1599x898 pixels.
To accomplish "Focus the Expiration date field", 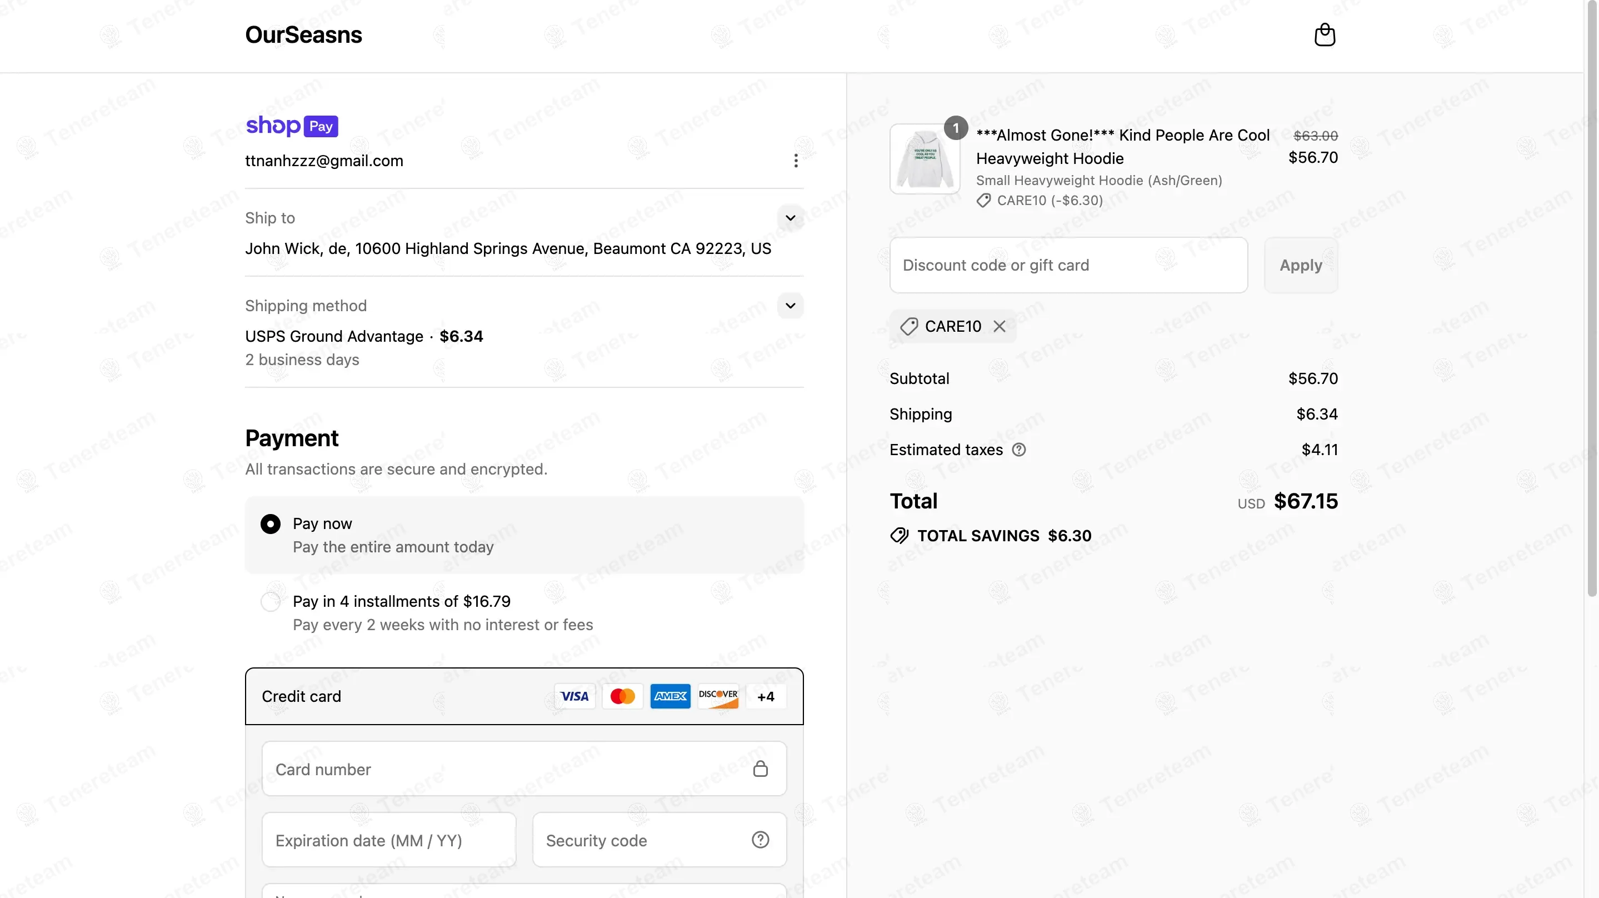I will (388, 840).
